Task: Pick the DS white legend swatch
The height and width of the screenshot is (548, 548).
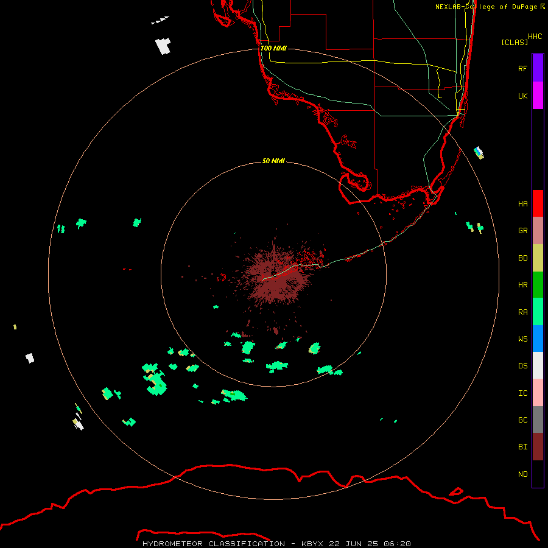Action: [538, 365]
